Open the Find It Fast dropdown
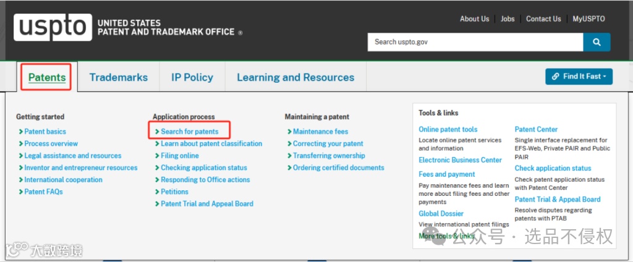This screenshot has width=633, height=262. (x=579, y=76)
